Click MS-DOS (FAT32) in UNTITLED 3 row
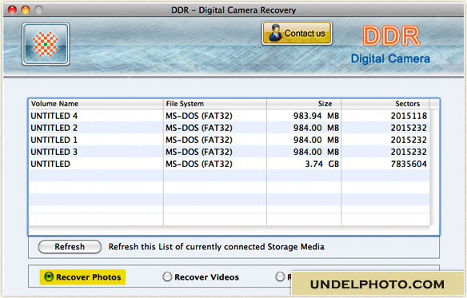This screenshot has height=298, width=467. pos(199,152)
